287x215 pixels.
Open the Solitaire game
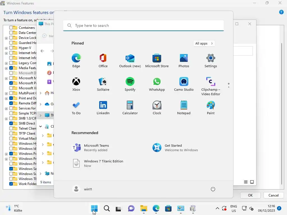[x=103, y=84]
